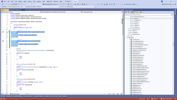Click the Solution Explorer vertical scrollbar

[173, 44]
